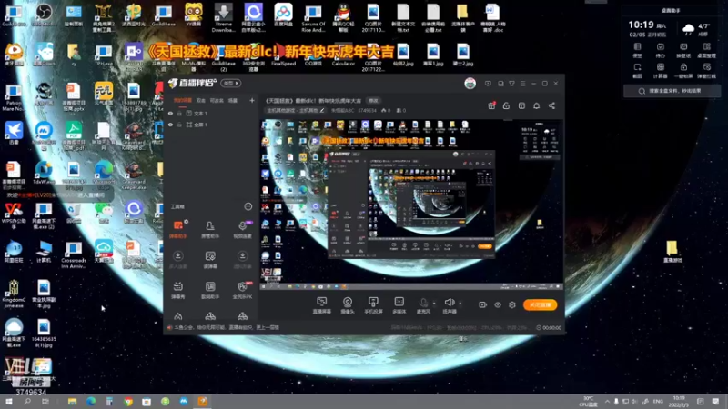
Task: Add 手机投屏 phone mirroring source
Action: click(373, 305)
